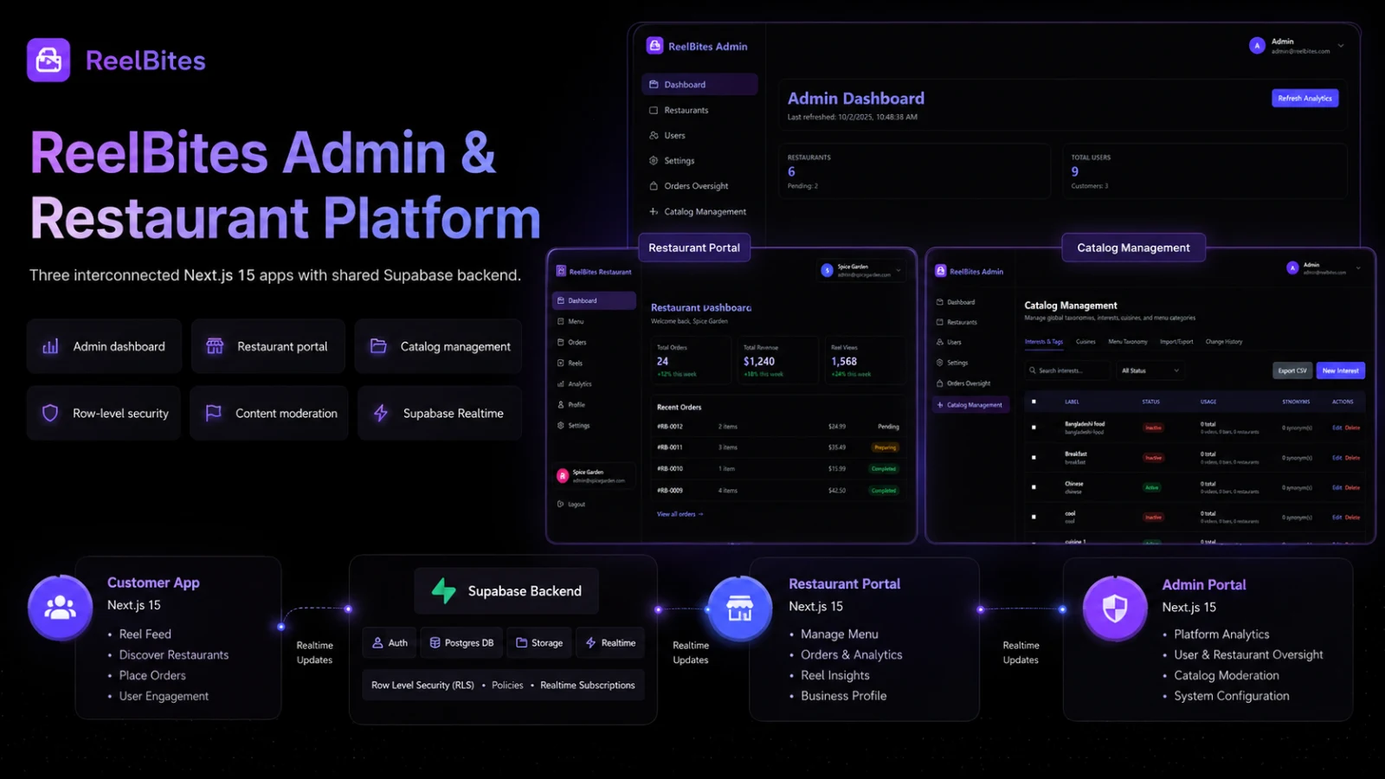
Task: Click the Admin Portal shield circle icon
Action: [x=1115, y=608]
